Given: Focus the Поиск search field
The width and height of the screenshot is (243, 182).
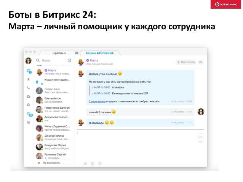Looking at the screenshot, I should (x=53, y=60).
